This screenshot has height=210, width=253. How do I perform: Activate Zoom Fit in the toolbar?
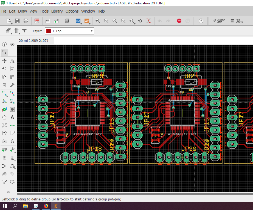click(97, 21)
